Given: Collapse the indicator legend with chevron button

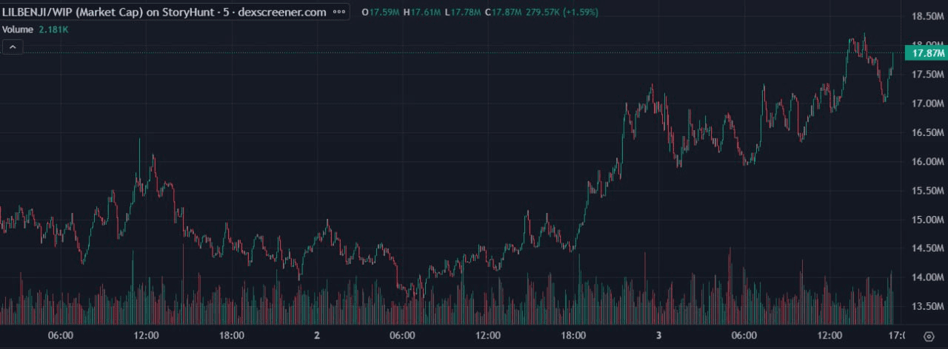Looking at the screenshot, I should pos(13,47).
